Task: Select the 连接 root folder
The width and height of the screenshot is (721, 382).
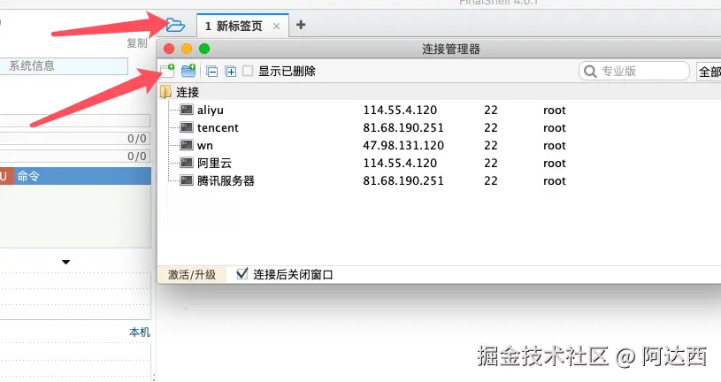Action: click(188, 92)
